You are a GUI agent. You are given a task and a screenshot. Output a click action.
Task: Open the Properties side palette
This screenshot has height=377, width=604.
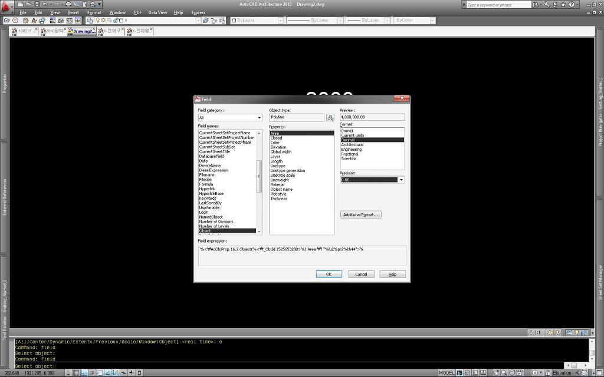pyautogui.click(x=5, y=84)
